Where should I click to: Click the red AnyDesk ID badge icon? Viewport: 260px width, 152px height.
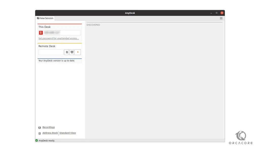41,32
